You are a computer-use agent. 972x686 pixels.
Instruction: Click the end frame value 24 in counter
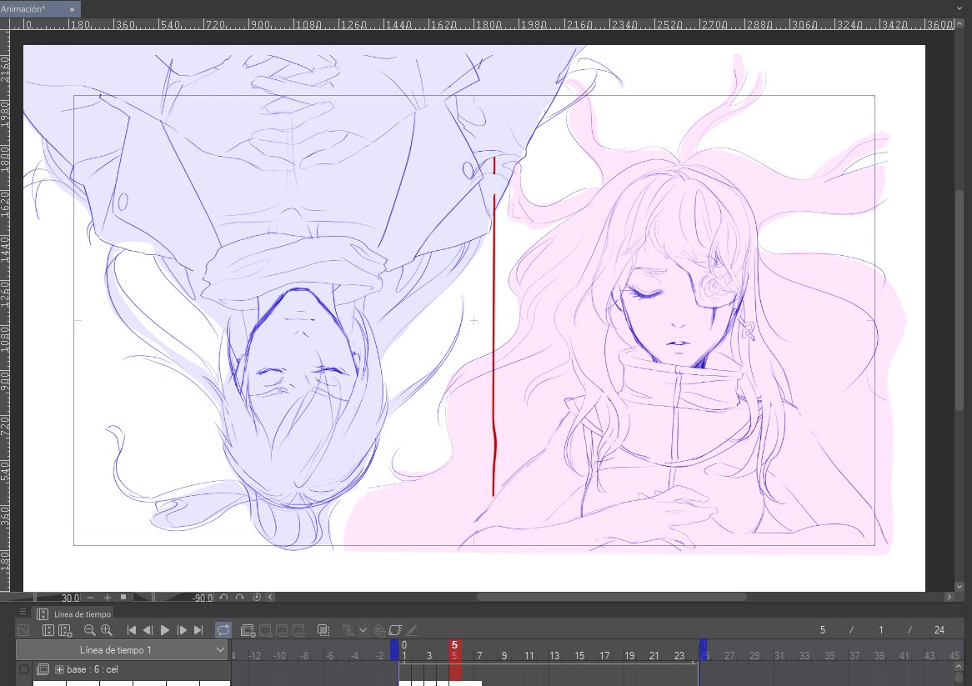point(939,629)
